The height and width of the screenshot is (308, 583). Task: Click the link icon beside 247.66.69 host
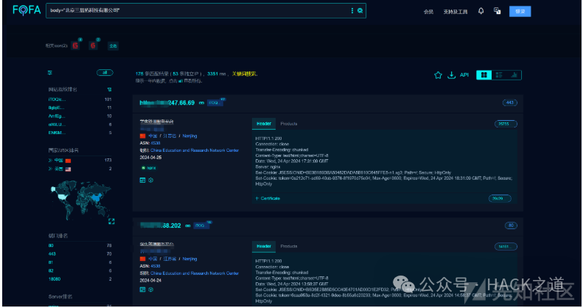(201, 103)
